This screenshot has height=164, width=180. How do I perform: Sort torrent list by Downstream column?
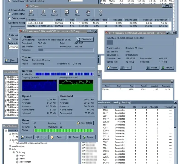[x=161, y=20]
